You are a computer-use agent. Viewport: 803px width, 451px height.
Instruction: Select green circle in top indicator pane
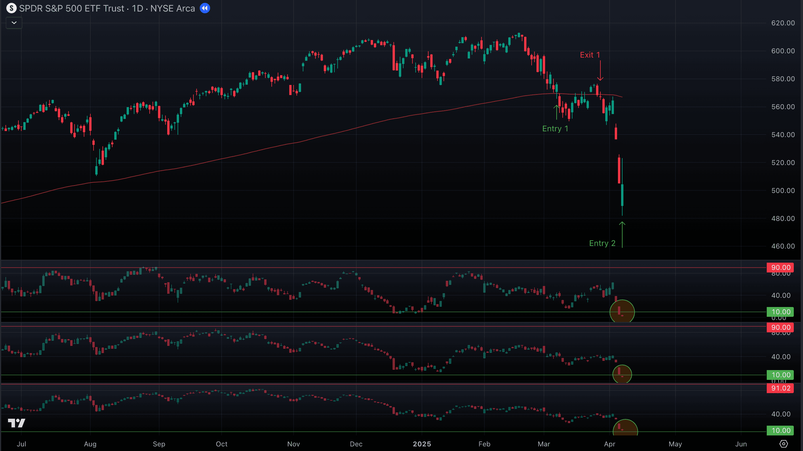coord(622,312)
